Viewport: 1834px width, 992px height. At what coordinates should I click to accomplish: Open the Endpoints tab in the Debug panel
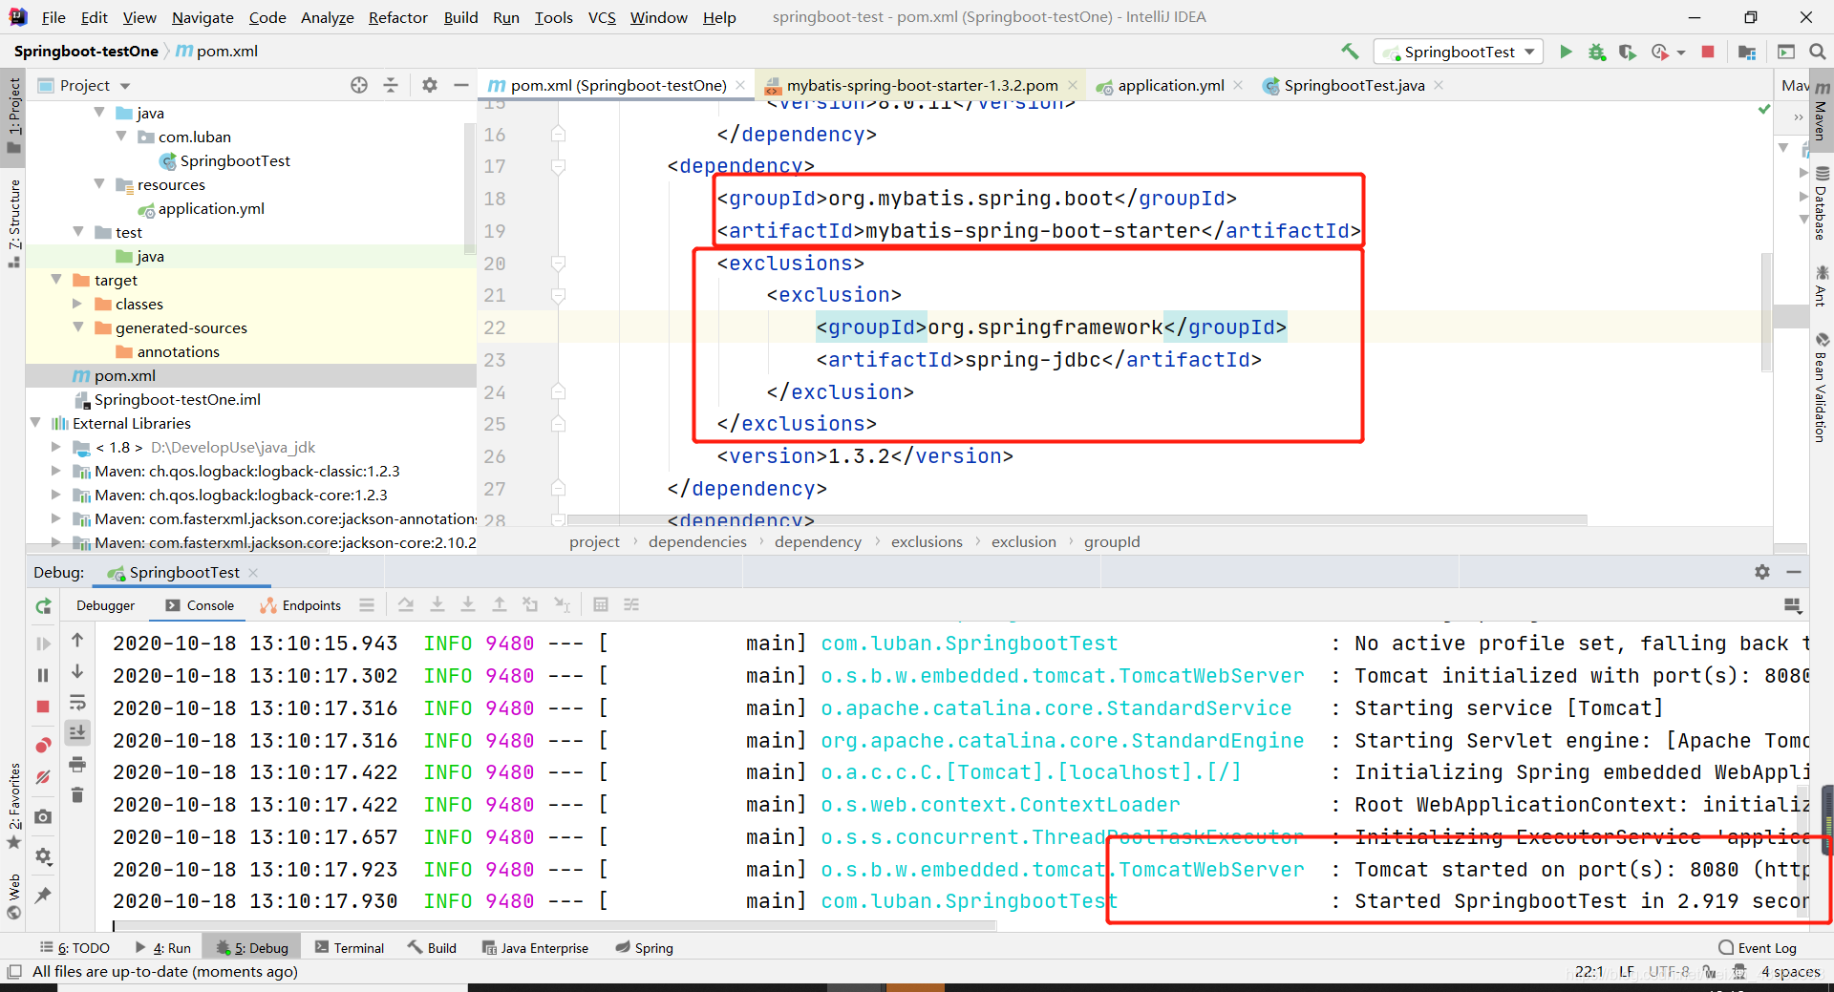click(x=301, y=605)
